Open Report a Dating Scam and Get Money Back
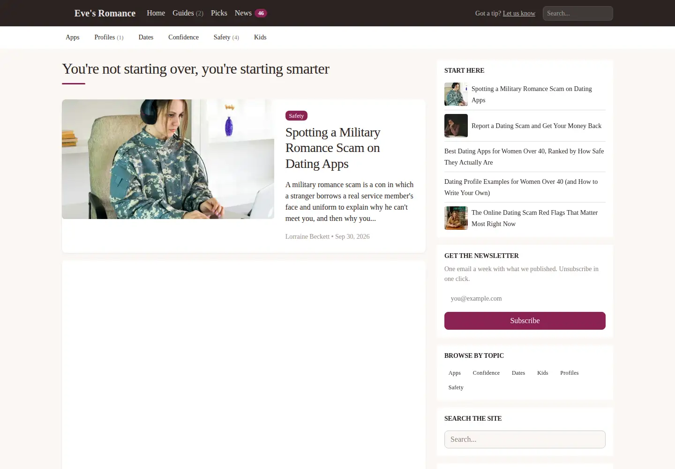Screen dimensions: 675x469 click(536, 126)
